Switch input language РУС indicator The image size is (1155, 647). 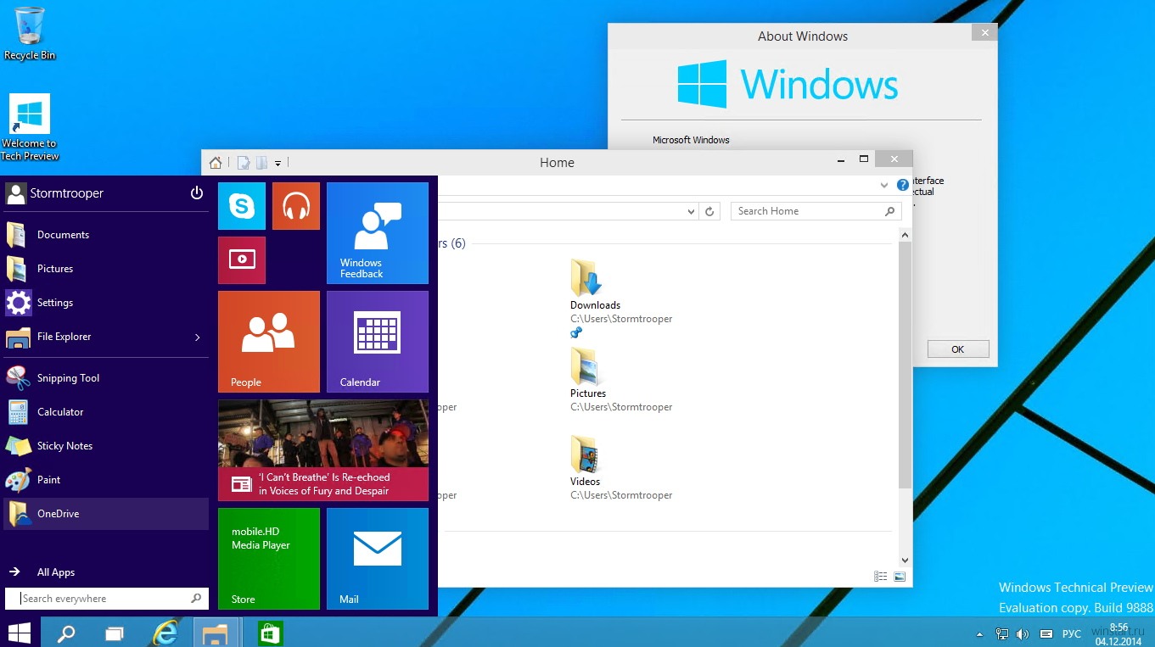1072,633
